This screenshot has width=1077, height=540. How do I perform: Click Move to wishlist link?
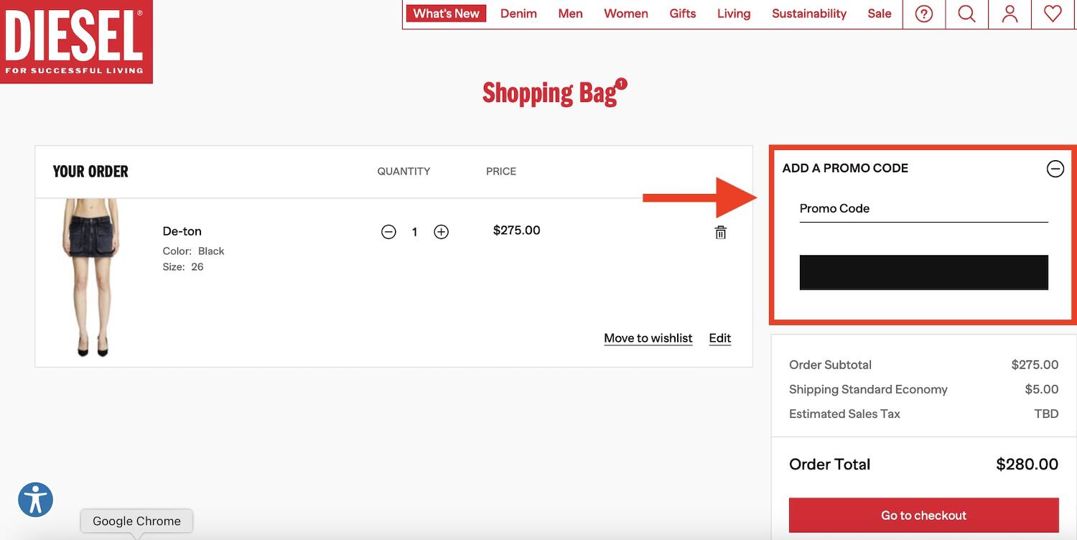point(648,338)
